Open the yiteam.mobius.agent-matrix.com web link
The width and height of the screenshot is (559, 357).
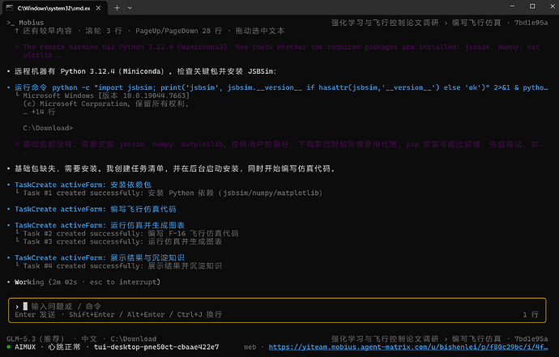(408, 347)
